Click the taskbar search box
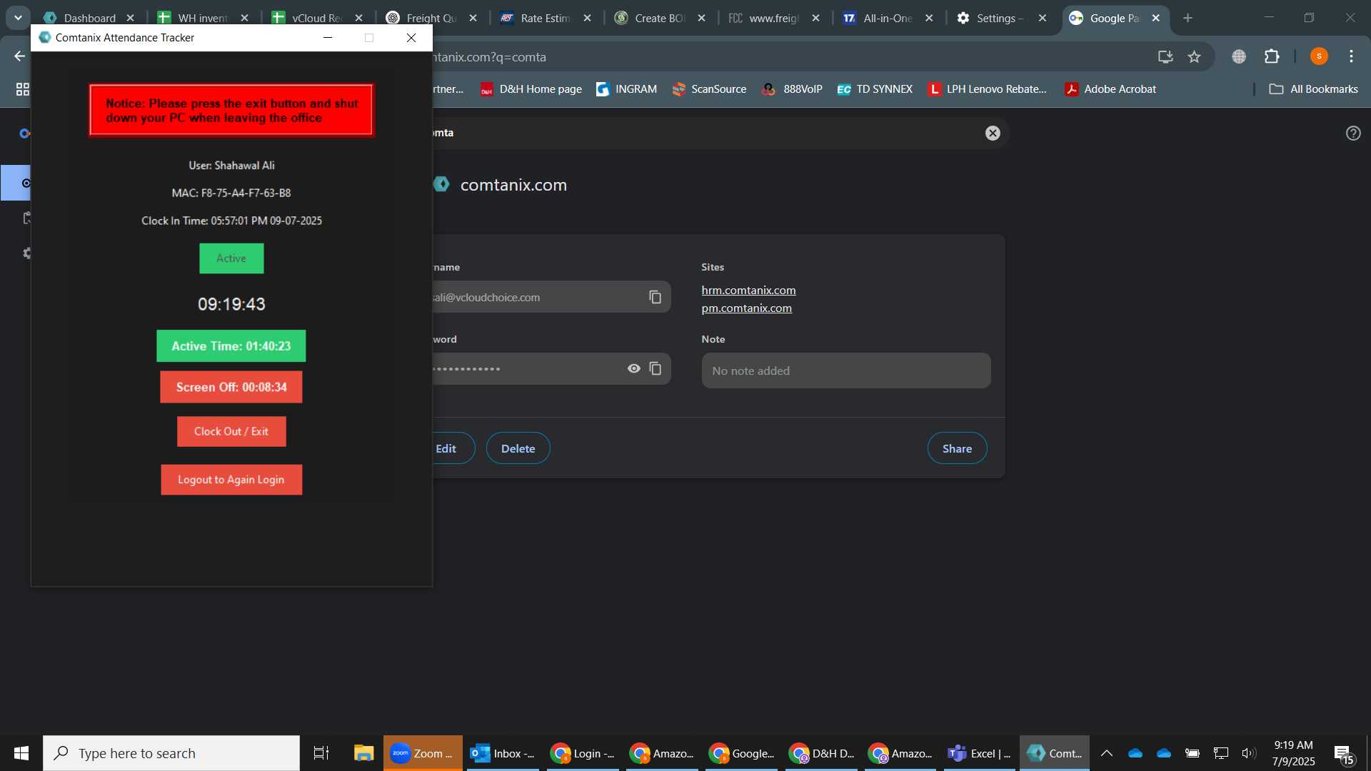 tap(171, 753)
